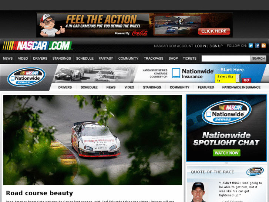Click the FEEL THE ACTION banner headline
Image resolution: width=269 pixels, height=202 pixels.
[x=101, y=19]
